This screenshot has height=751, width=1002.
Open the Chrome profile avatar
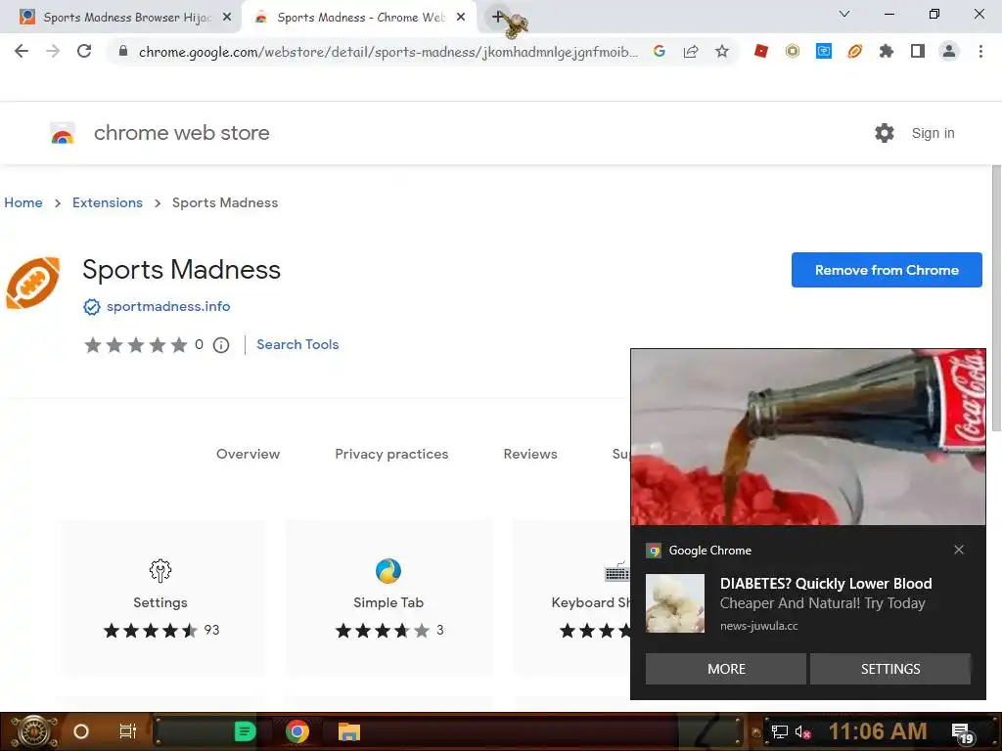[x=949, y=51]
